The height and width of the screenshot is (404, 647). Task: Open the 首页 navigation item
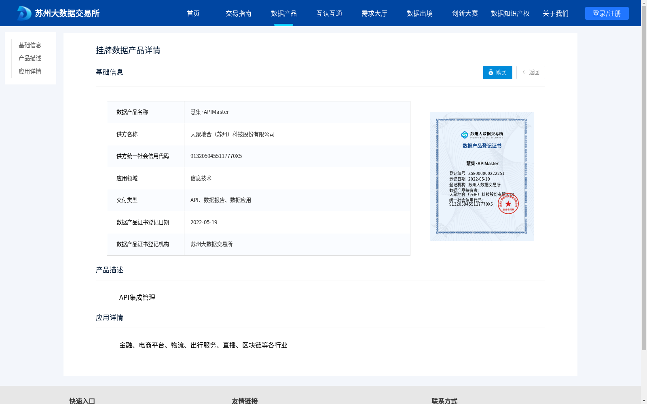(193, 13)
